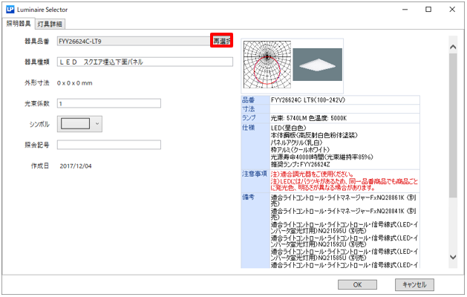The width and height of the screenshot is (467, 297).
Task: Click the empty 照会記号 input field
Action: [x=108, y=144]
